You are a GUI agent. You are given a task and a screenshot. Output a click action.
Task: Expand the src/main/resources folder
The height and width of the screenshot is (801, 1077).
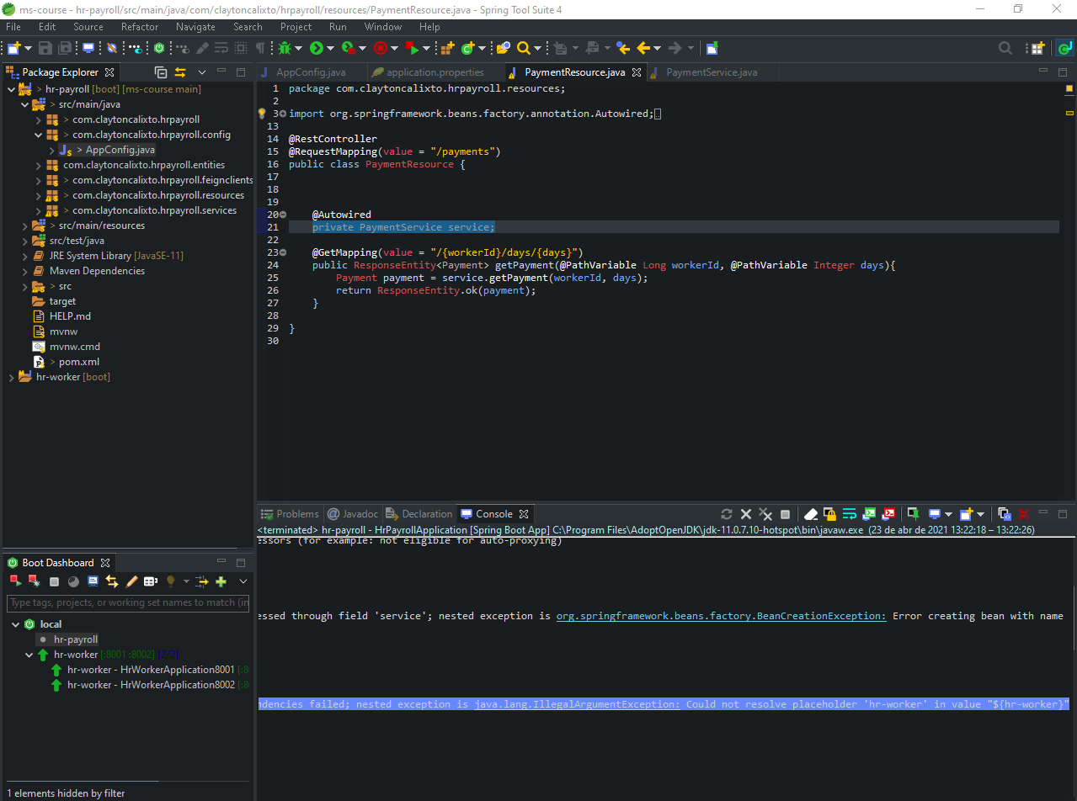[x=25, y=225]
